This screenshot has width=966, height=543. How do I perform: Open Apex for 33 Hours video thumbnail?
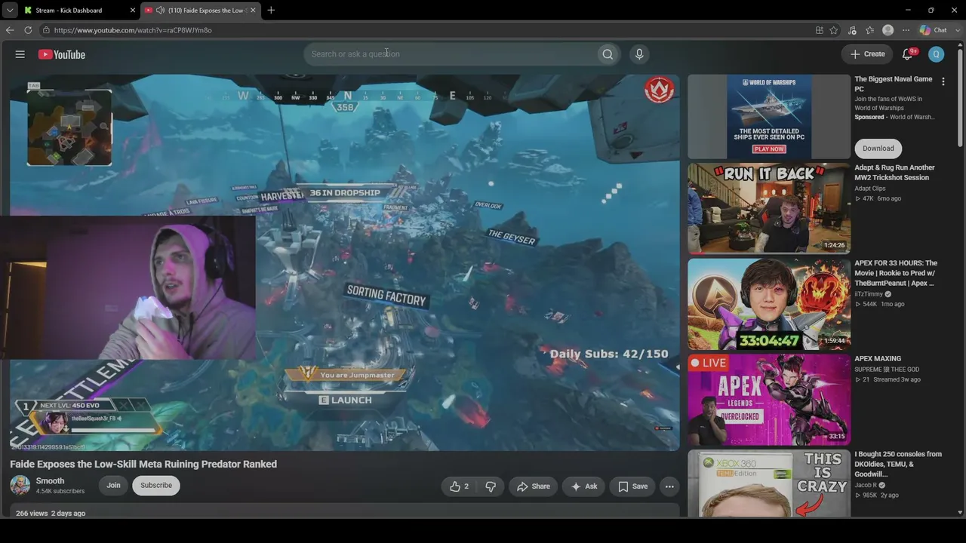tap(769, 304)
